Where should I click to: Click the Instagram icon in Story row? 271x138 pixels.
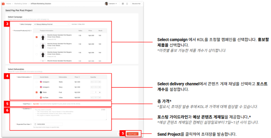click(41, 87)
